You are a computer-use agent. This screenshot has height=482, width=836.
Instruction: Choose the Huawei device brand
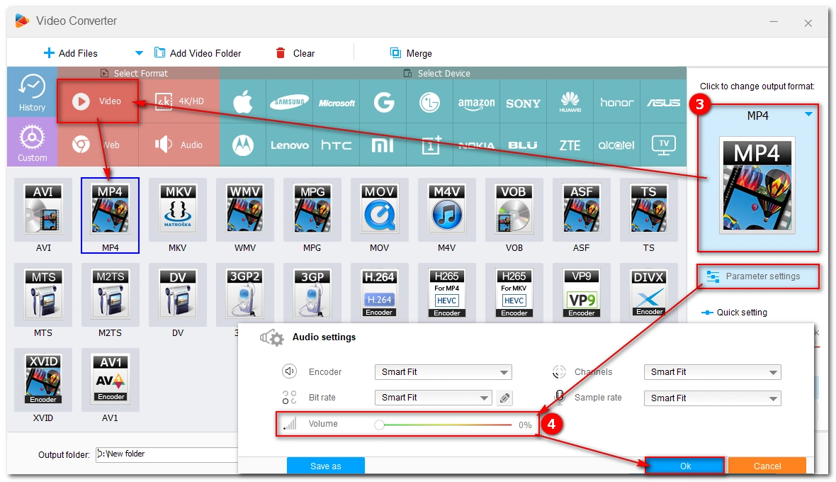tap(570, 101)
